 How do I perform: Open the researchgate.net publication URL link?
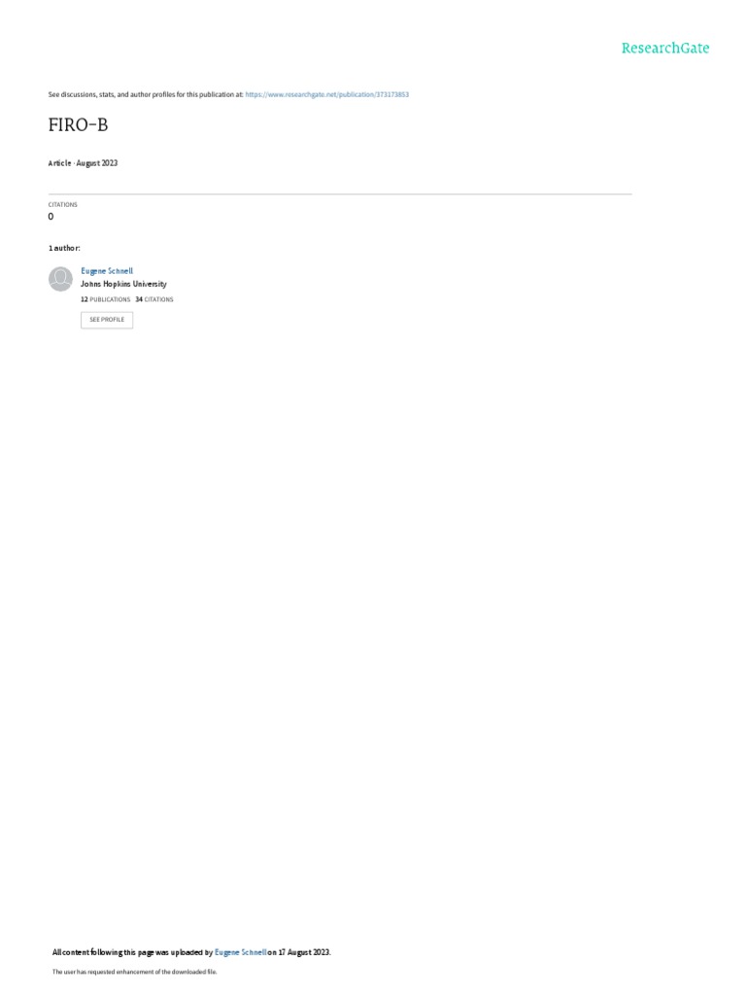[x=326, y=94]
